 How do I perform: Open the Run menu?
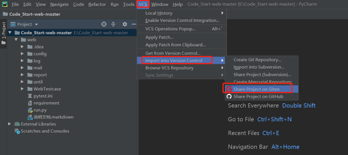tap(115, 4)
